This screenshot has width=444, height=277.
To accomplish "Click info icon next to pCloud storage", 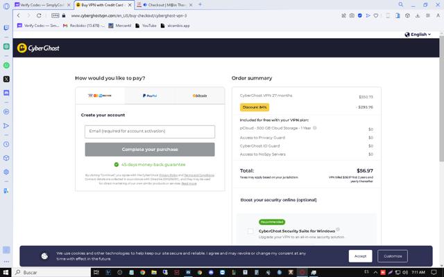I will 314,128.
